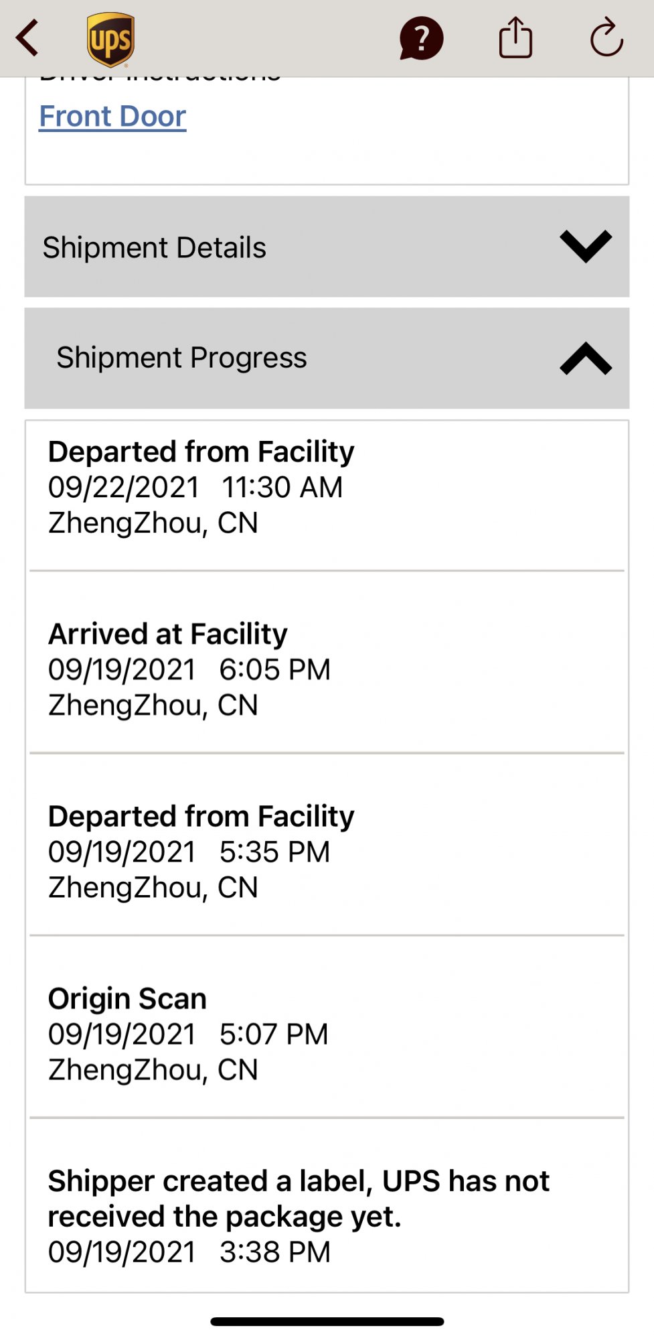Open the help chat bubble icon

(x=421, y=39)
